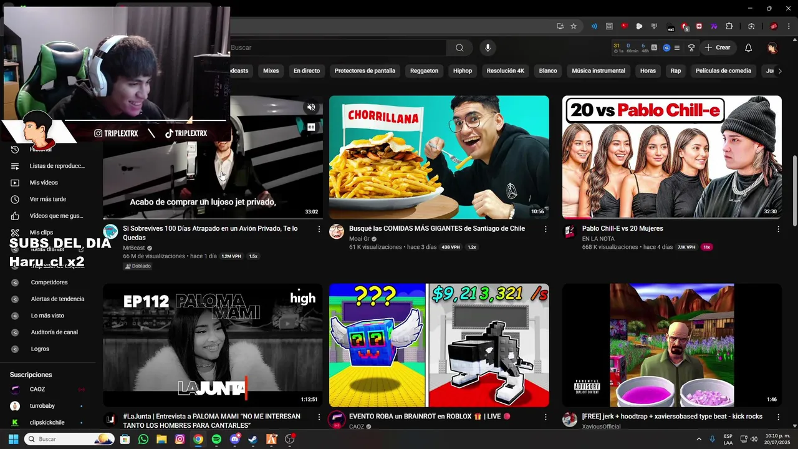Screen dimensions: 798x449
Task: Open the Windows Start menu
Action: [x=12, y=439]
